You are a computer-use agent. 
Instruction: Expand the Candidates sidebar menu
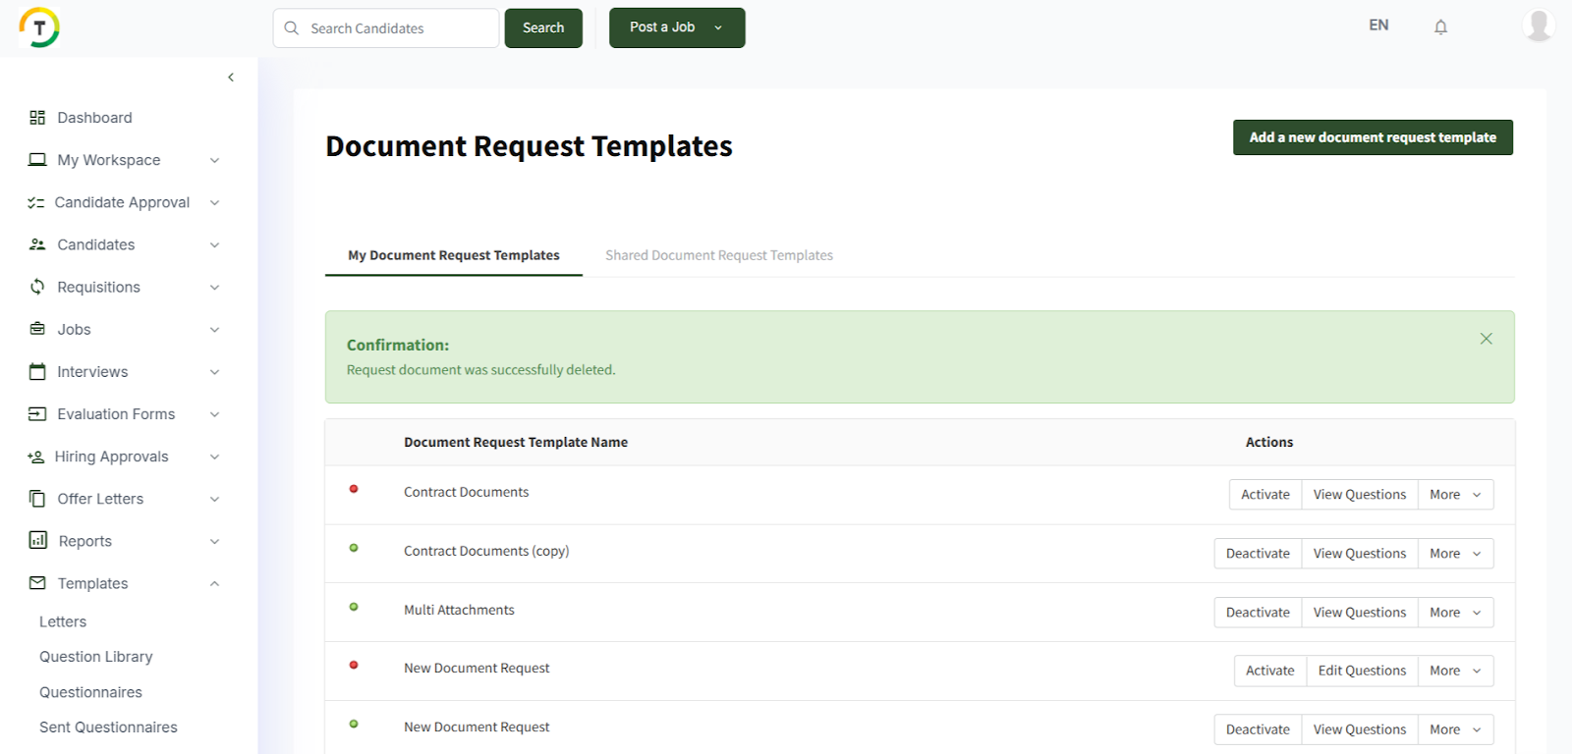(214, 245)
